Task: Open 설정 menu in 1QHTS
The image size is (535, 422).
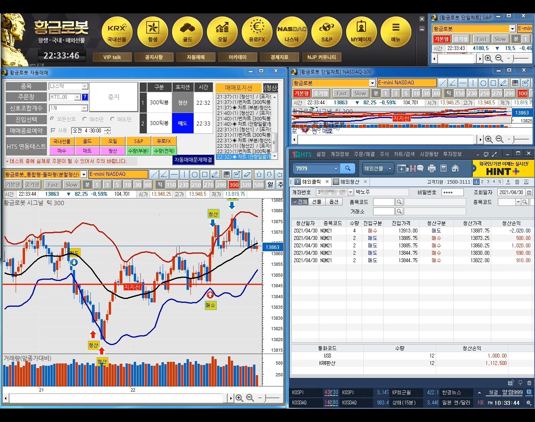Action: [x=321, y=154]
